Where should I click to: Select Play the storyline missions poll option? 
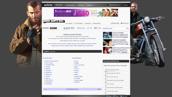[x=106, y=69]
